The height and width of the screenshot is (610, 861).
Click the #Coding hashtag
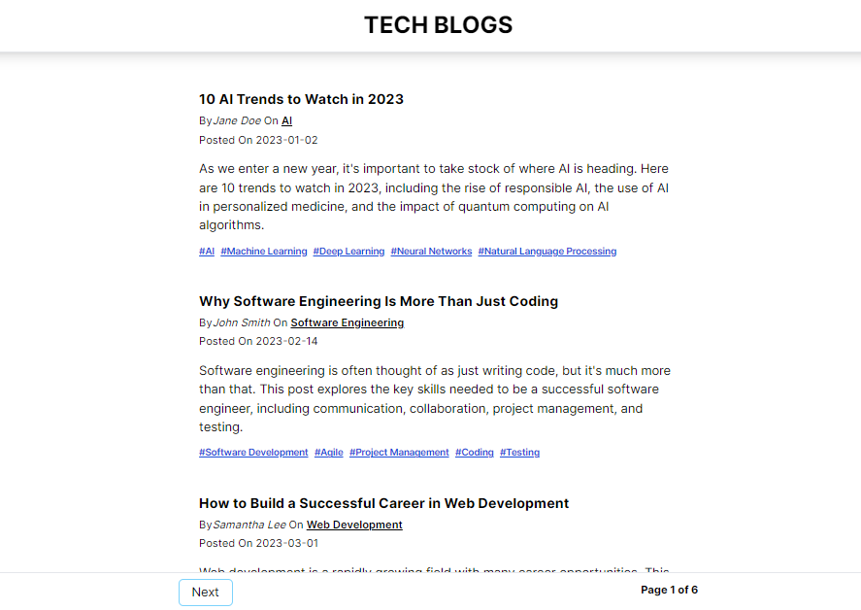tap(474, 452)
